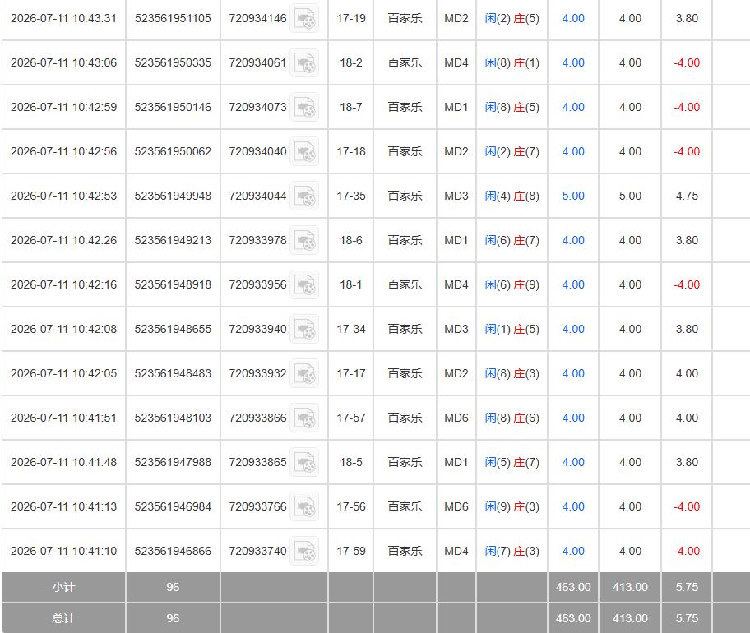This screenshot has width=750, height=633.
Task: Click blue bet amount 4.00 for order 523561946866
Action: 573,552
